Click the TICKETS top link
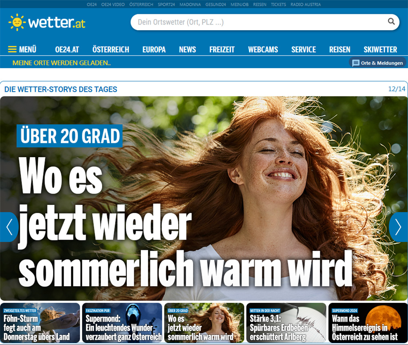408x345 pixels. click(x=278, y=4)
